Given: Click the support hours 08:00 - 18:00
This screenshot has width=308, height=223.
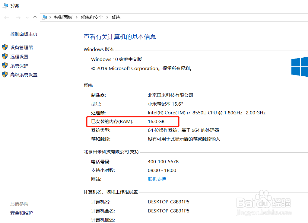Looking at the screenshot, I should tap(162, 170).
